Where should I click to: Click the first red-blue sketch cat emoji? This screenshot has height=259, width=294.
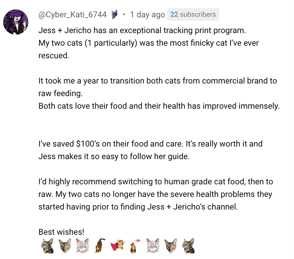(82, 246)
